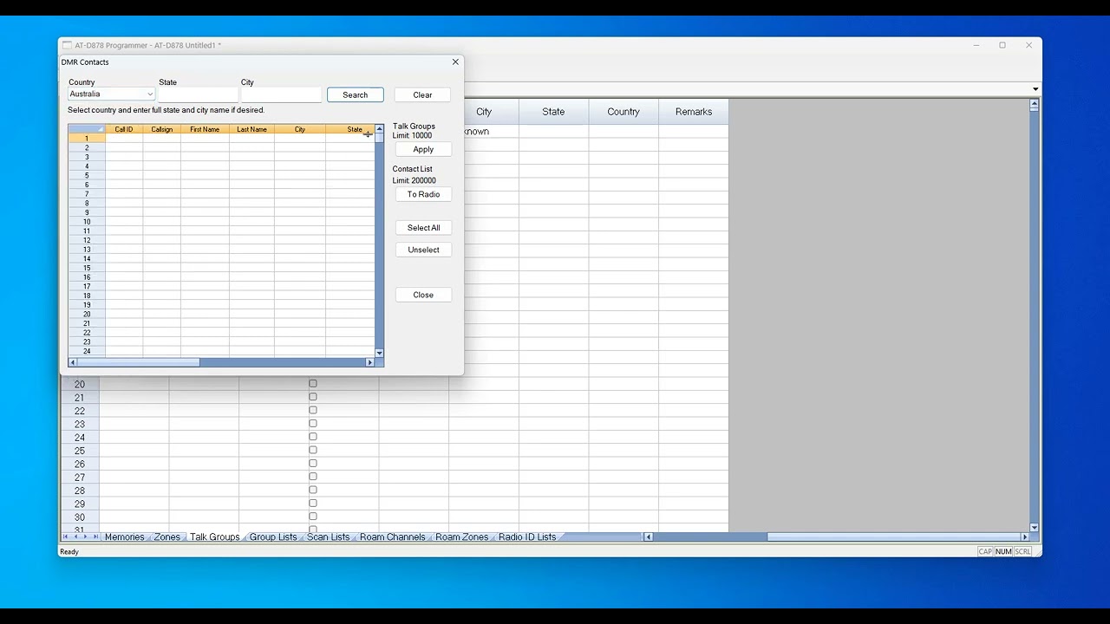Close the DMR Contacts dialog with the X
The height and width of the screenshot is (624, 1110).
point(455,62)
